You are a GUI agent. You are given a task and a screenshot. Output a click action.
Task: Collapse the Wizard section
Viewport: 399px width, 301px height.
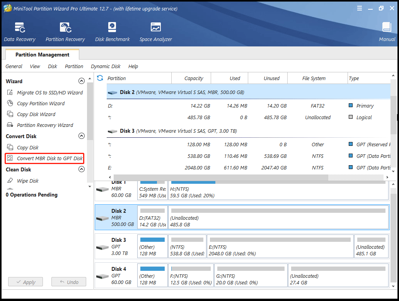click(x=82, y=81)
